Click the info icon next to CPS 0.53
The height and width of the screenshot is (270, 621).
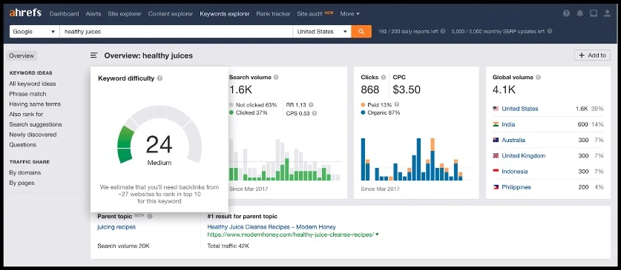coord(314,113)
